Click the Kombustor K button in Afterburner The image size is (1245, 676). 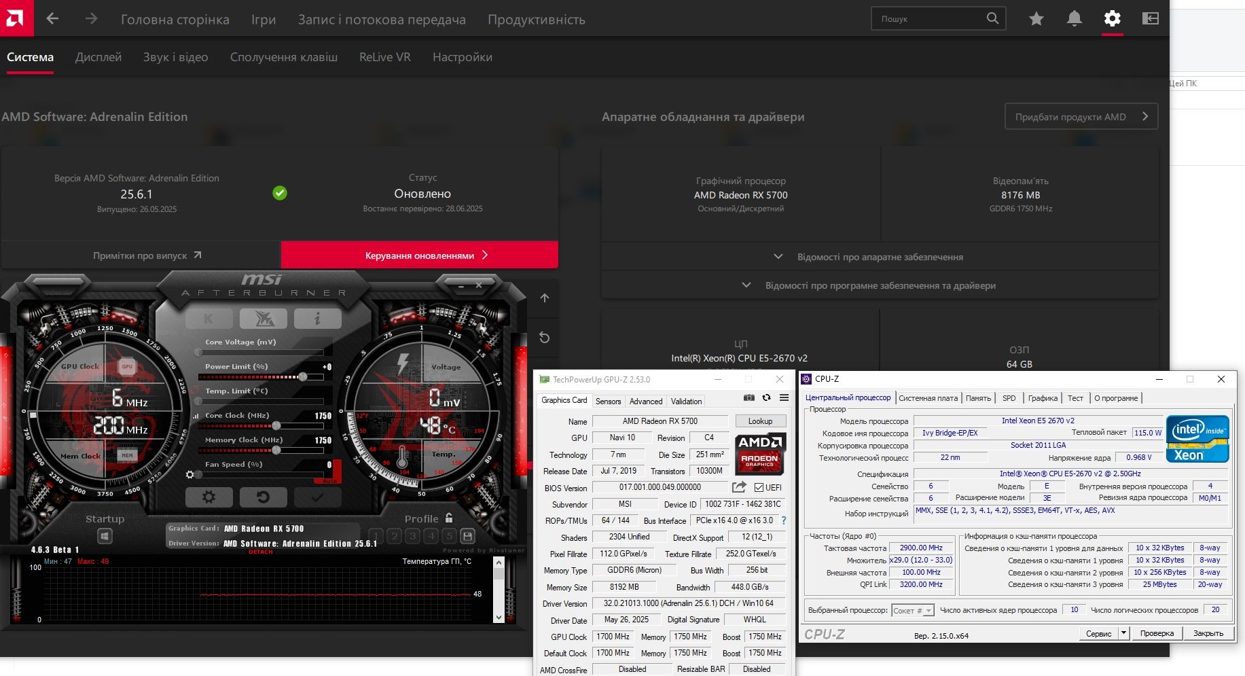click(209, 318)
